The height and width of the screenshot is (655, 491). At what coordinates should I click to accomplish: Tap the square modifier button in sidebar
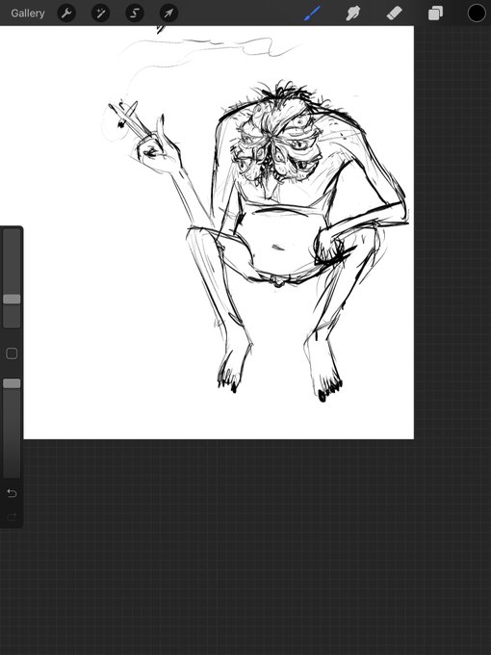(12, 354)
